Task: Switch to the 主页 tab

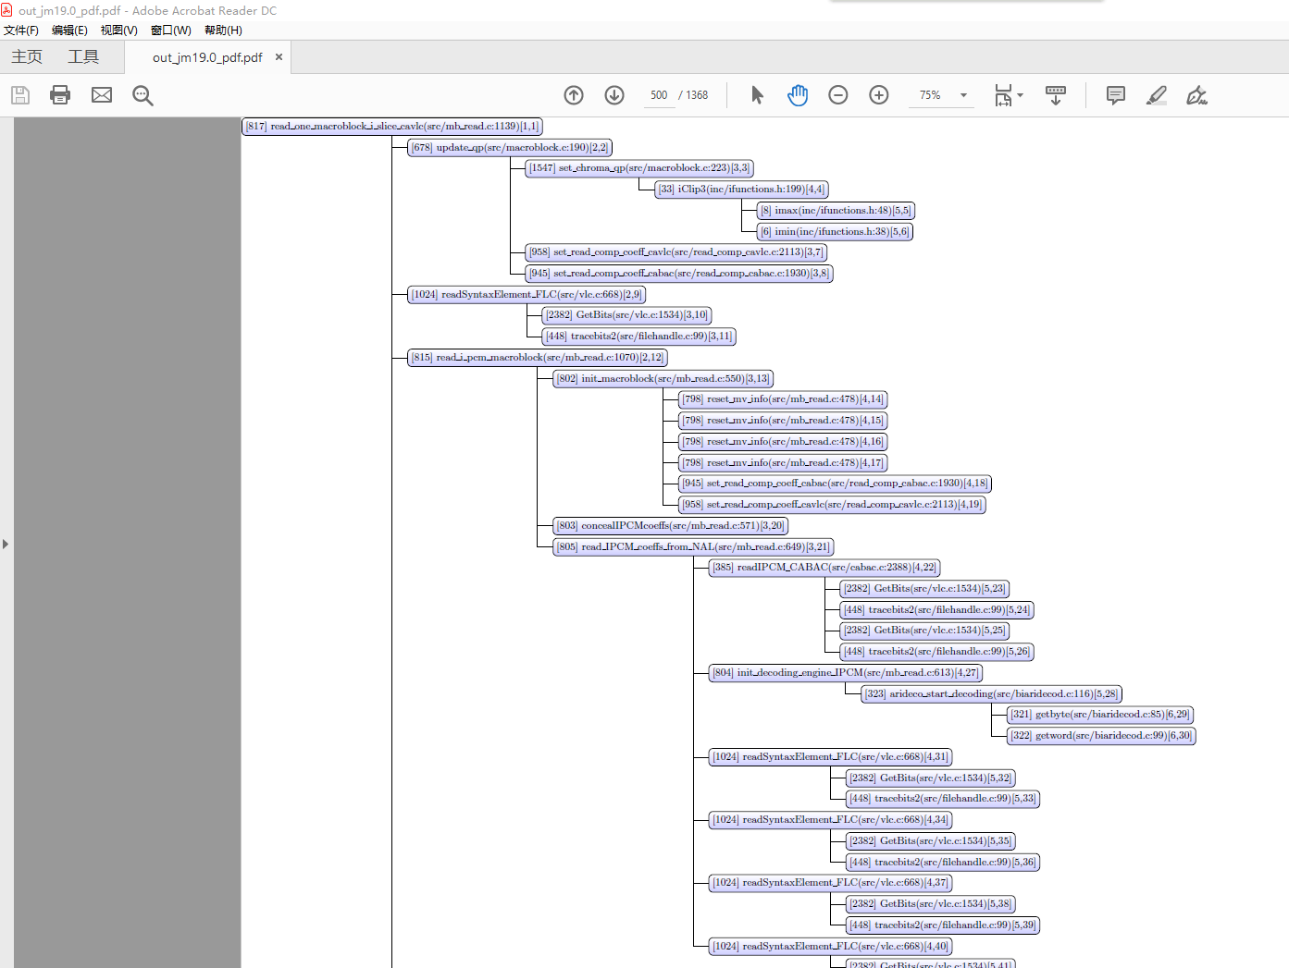Action: (x=26, y=55)
